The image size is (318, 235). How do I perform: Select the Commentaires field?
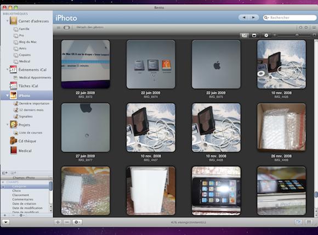coord(22,199)
